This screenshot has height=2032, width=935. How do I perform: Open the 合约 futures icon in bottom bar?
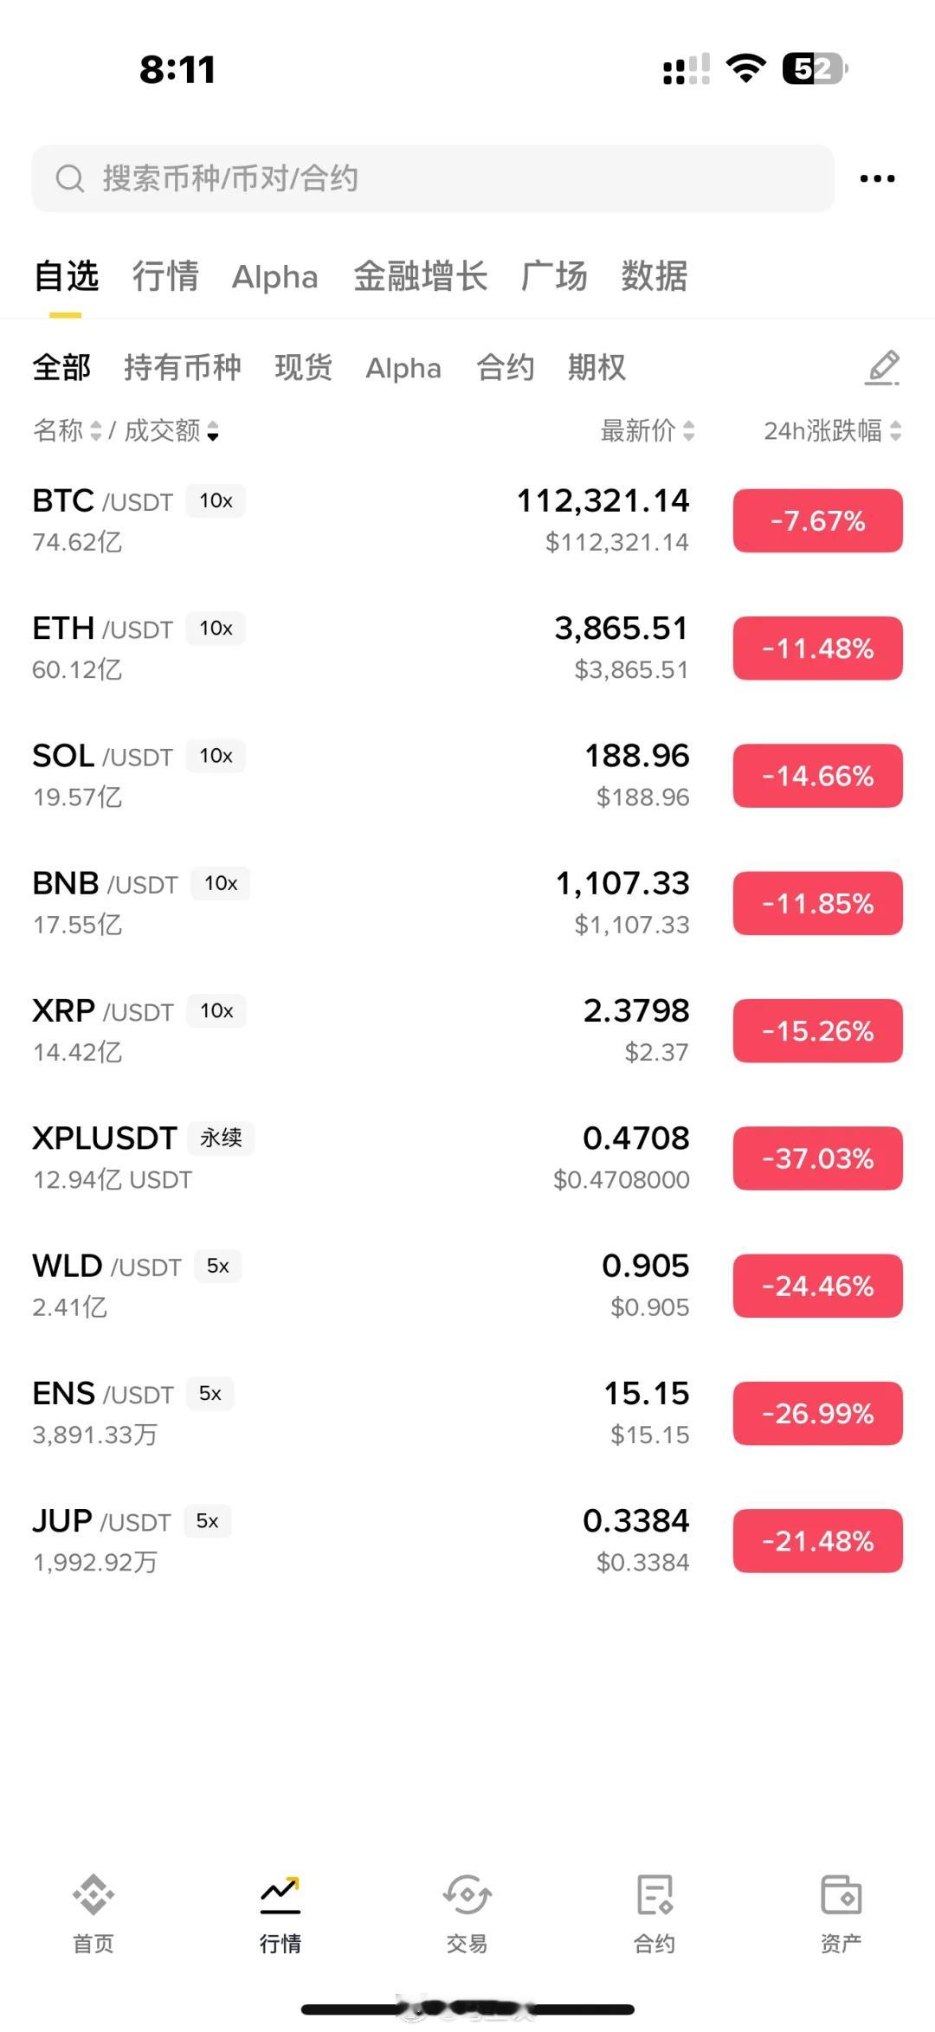point(654,1895)
